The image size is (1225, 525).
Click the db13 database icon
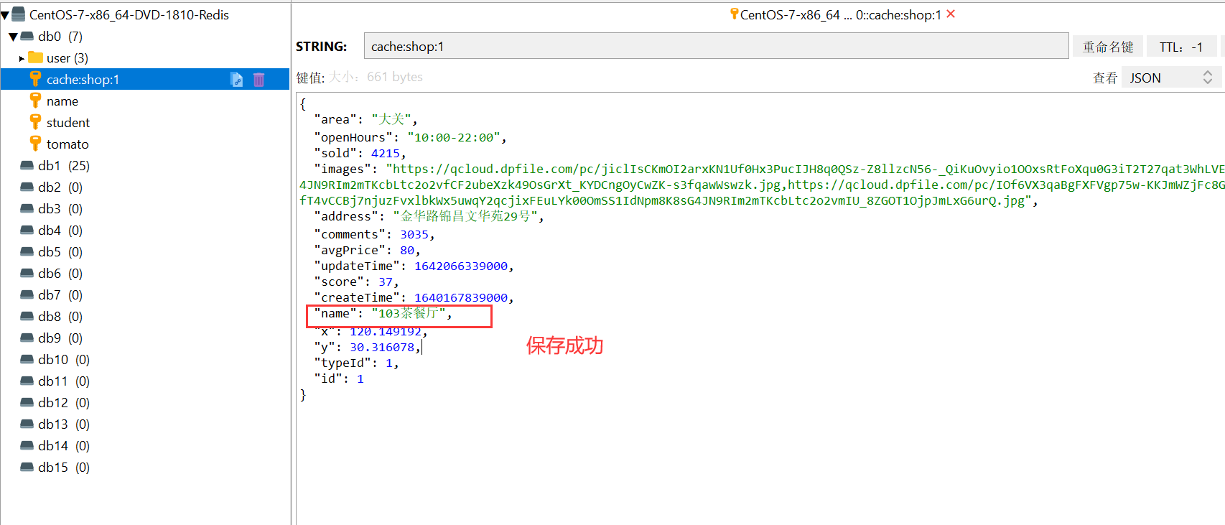tap(27, 424)
